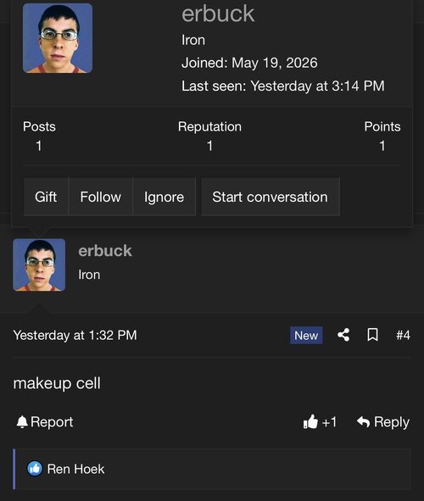This screenshot has height=501, width=424.
Task: Click the Posts count in profile card
Action: [39, 146]
